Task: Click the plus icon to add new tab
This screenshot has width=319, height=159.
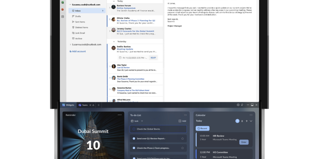Action: [x=98, y=105]
